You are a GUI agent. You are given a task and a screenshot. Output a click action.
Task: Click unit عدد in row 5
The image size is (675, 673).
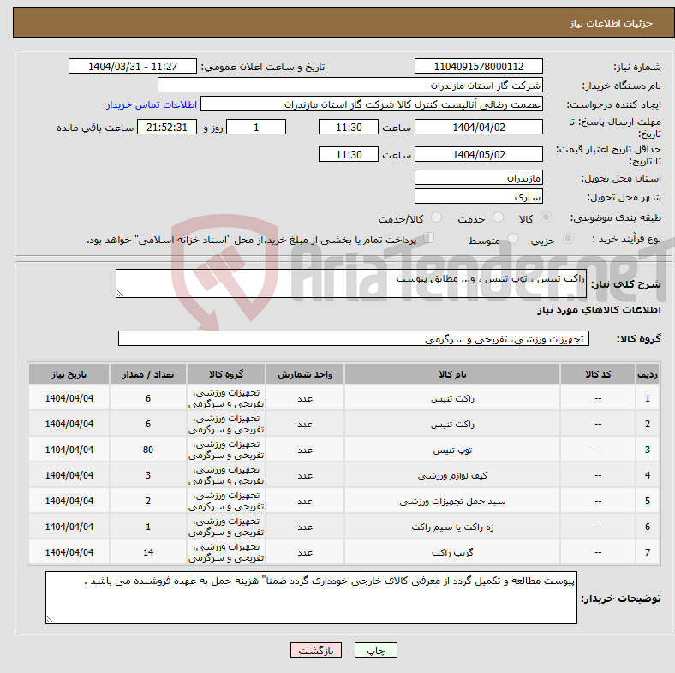tap(305, 502)
